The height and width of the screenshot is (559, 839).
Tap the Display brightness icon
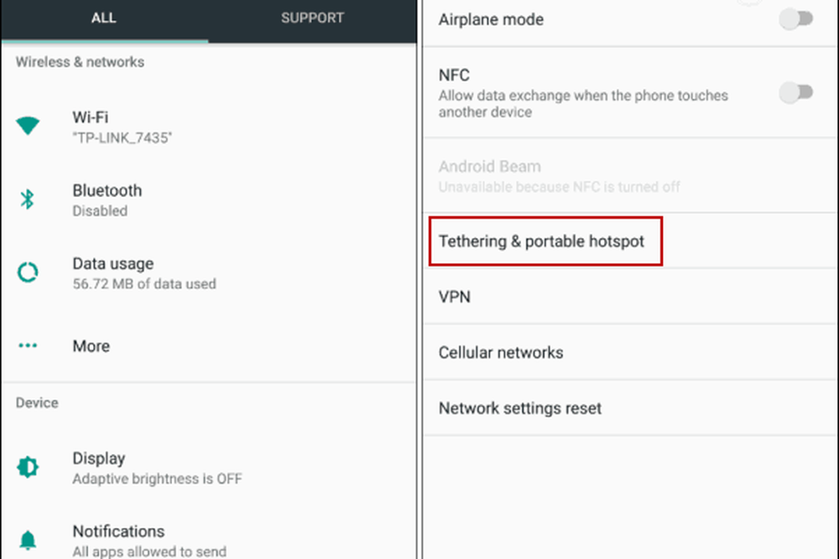(x=28, y=467)
